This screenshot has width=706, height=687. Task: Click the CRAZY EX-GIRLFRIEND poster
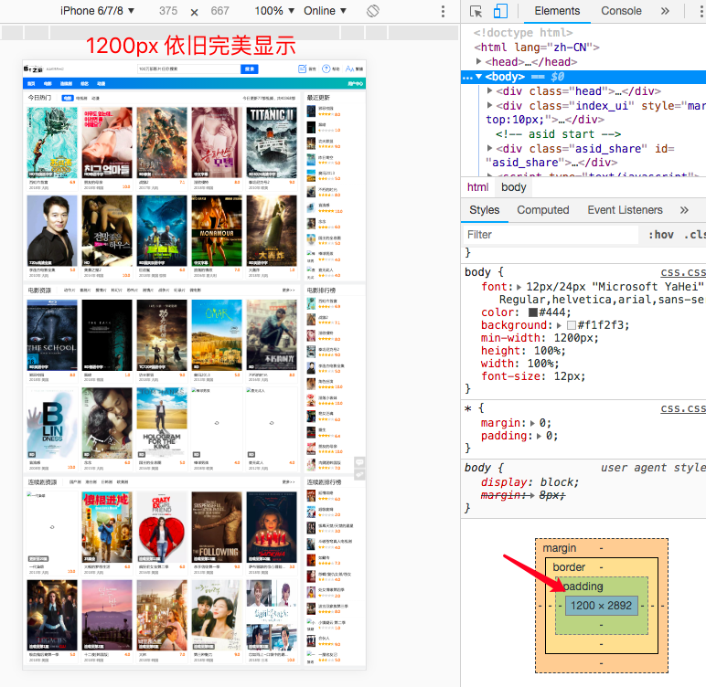162,527
